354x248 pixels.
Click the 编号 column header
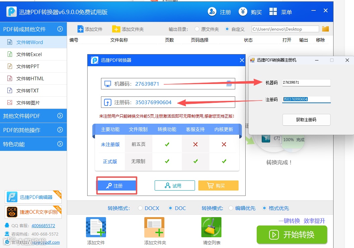(74, 40)
